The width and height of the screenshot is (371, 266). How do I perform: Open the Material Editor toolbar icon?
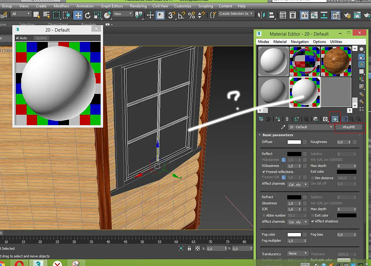[336, 15]
